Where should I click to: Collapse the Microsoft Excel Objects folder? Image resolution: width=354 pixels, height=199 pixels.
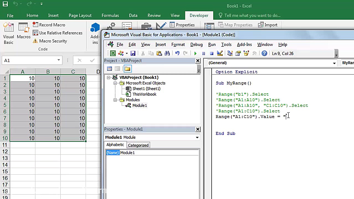pos(115,83)
